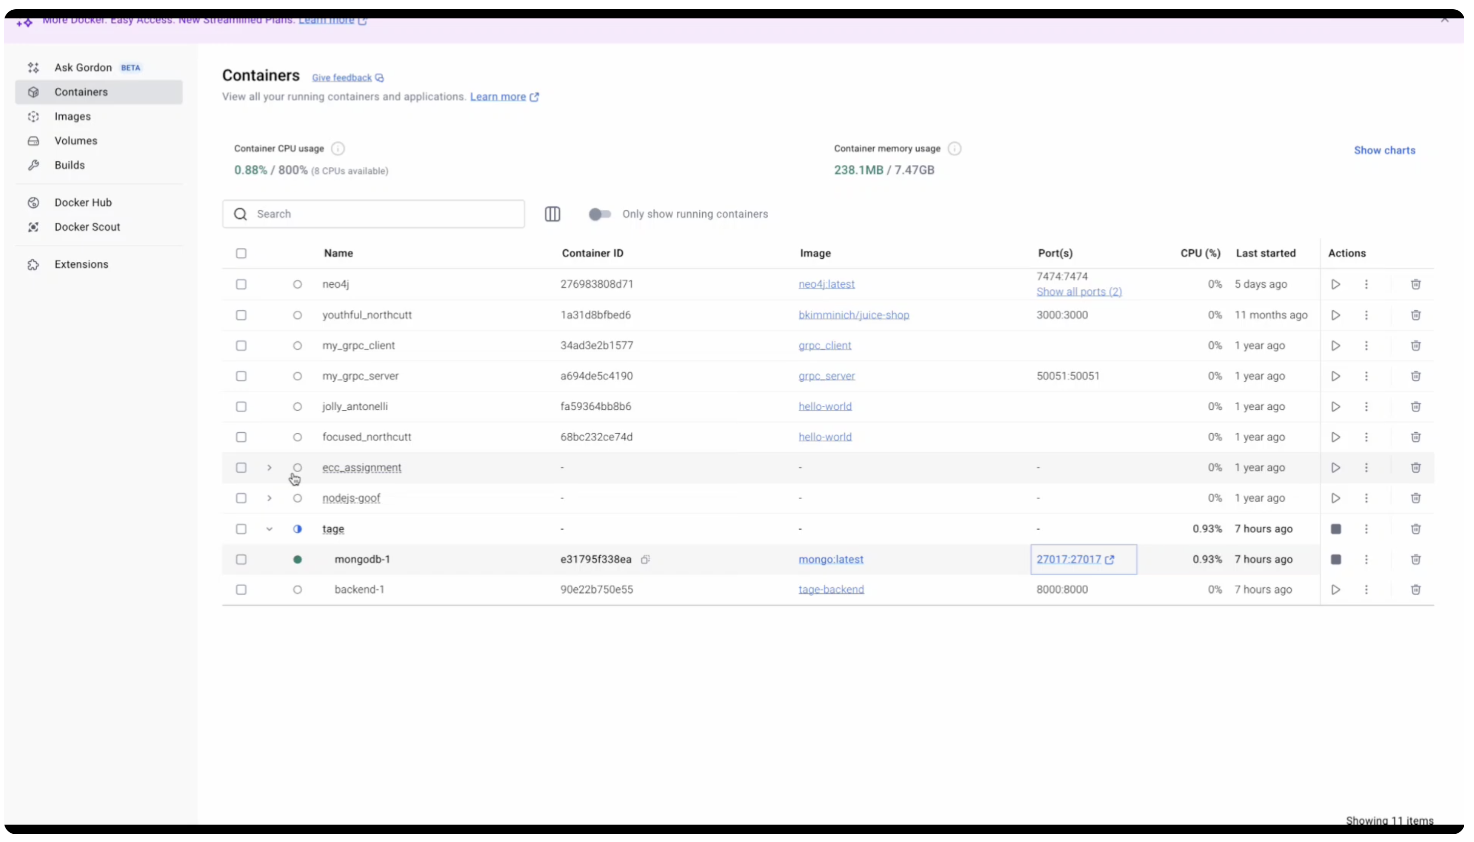The width and height of the screenshot is (1474, 842).
Task: Open column settings icon next to search
Action: click(x=552, y=214)
